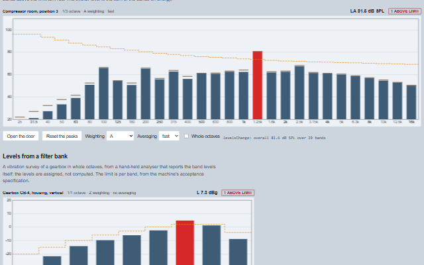The height and width of the screenshot is (265, 424).
Task: Click the 1/1 octave · Z weighting subtitle
Action: [101, 193]
